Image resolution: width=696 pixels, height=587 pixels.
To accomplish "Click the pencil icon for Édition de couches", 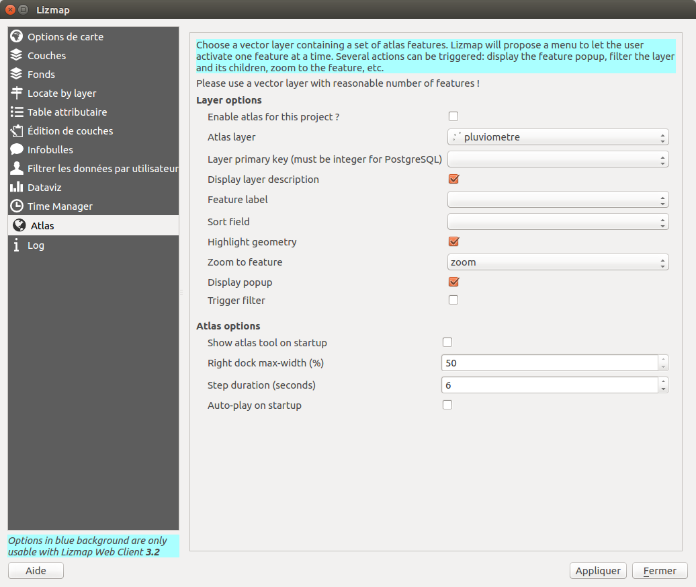I will pyautogui.click(x=16, y=130).
